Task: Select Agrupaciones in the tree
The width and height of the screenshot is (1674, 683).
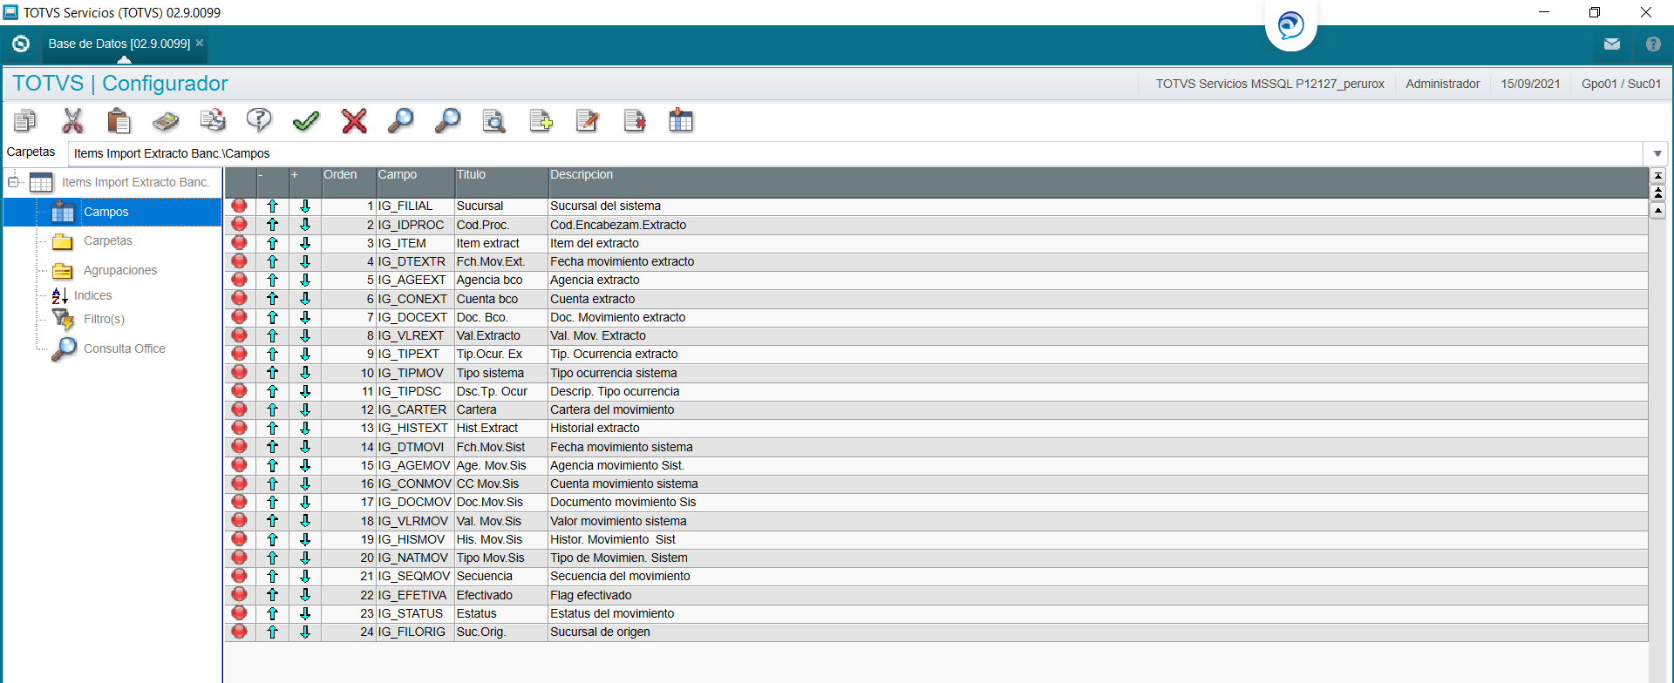Action: 120,270
